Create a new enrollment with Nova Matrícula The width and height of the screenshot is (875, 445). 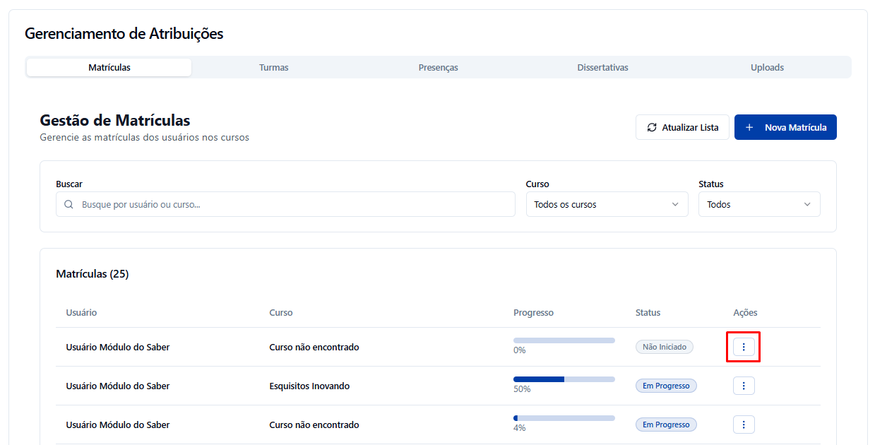785,128
